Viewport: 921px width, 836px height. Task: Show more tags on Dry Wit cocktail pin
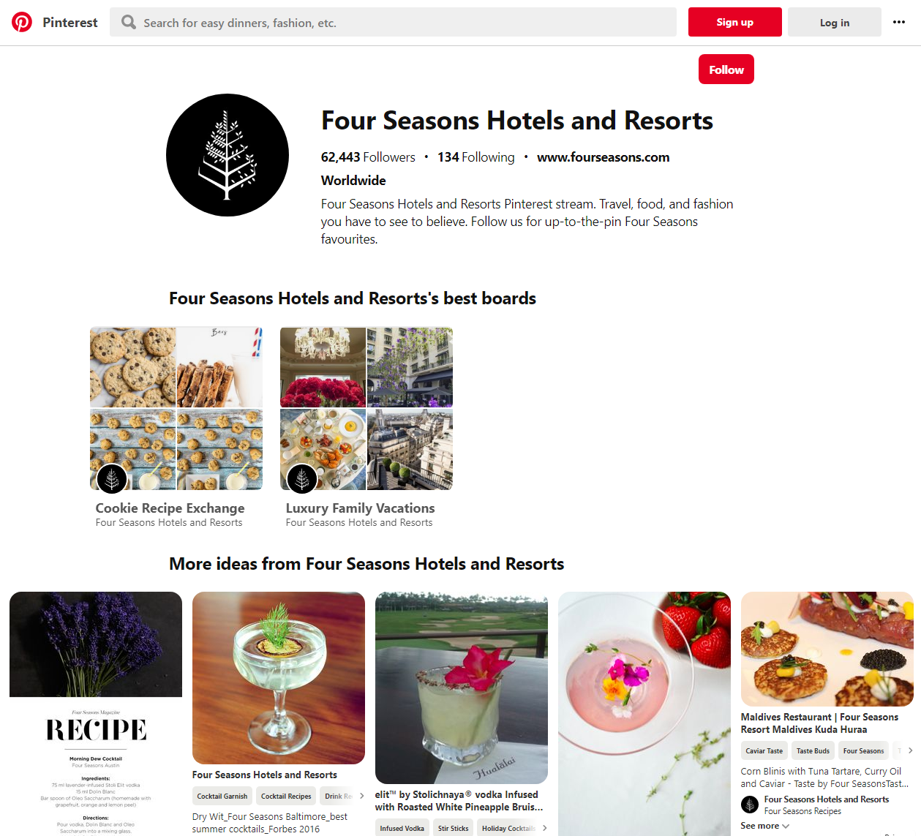click(361, 796)
